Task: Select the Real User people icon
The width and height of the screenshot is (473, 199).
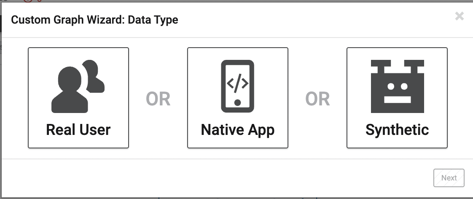Action: (x=78, y=86)
